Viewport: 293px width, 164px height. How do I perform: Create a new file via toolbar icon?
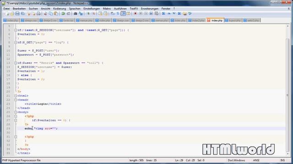pyautogui.click(x=7, y=14)
